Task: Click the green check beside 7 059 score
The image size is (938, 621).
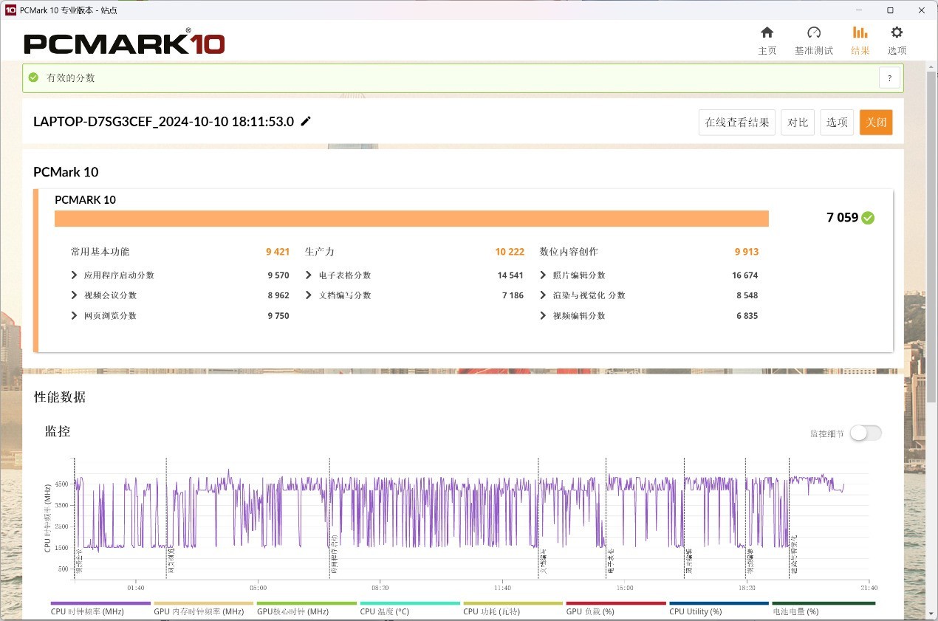Action: pos(868,218)
